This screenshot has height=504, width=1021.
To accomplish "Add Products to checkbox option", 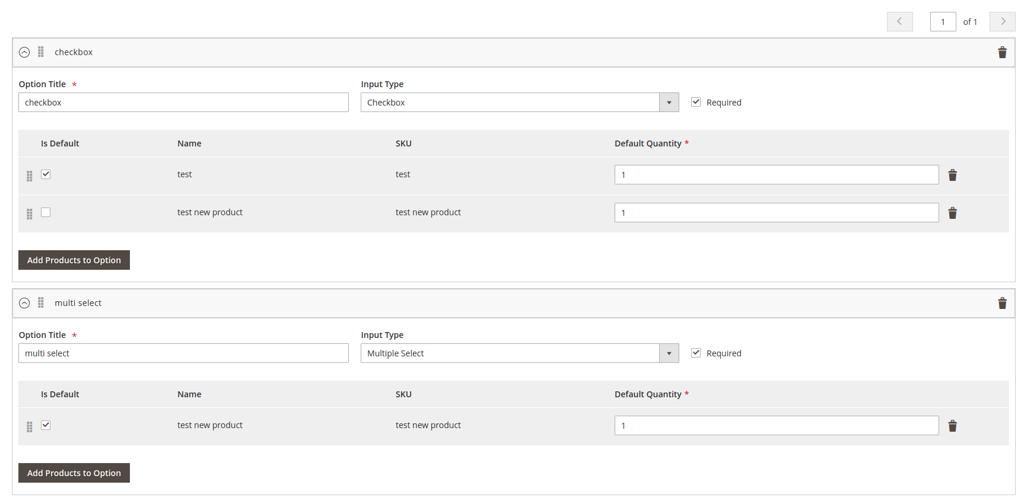I will coord(74,260).
